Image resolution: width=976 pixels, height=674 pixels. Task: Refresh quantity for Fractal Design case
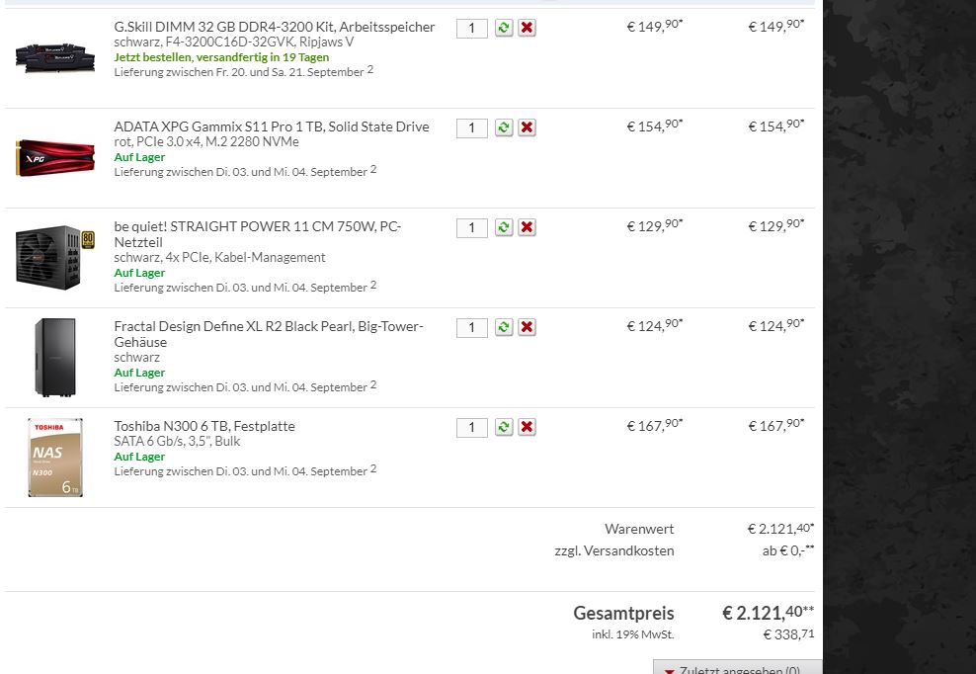504,327
